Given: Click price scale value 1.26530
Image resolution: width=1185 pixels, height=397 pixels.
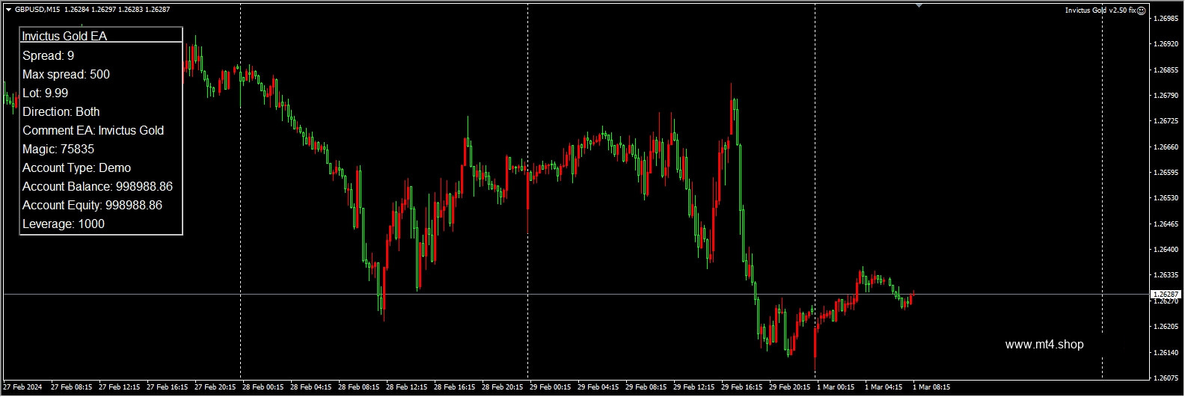Looking at the screenshot, I should coord(1167,197).
